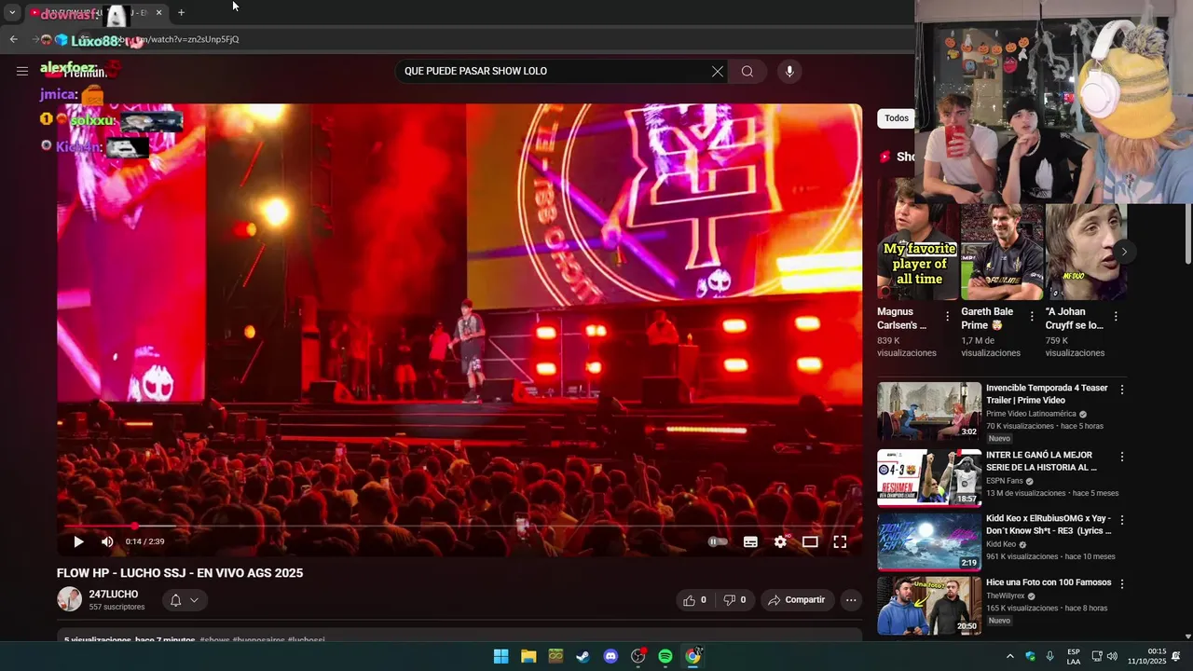
Task: Show hidden system tray icons
Action: coord(1009,656)
